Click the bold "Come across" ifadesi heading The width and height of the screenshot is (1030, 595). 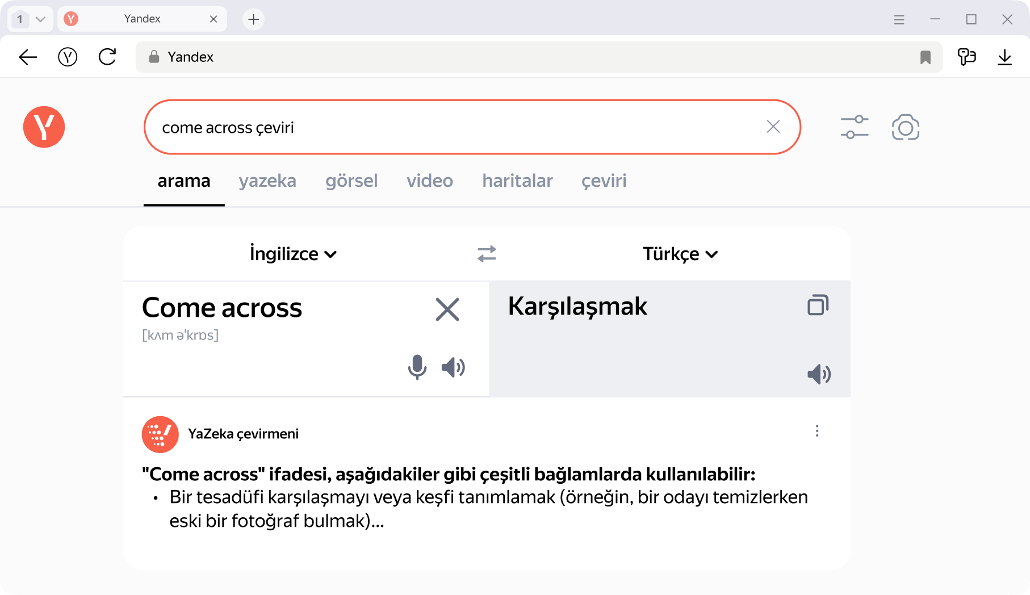[x=449, y=474]
